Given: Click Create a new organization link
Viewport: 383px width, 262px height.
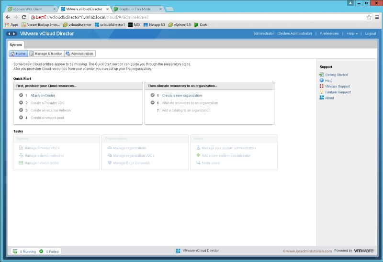Looking at the screenshot, I should (x=182, y=96).
